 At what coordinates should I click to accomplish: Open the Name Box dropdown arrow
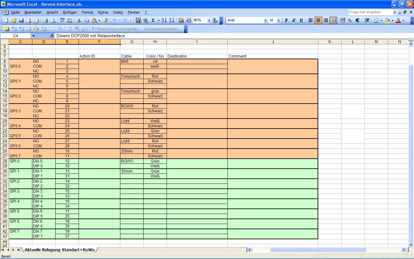[x=33, y=36]
